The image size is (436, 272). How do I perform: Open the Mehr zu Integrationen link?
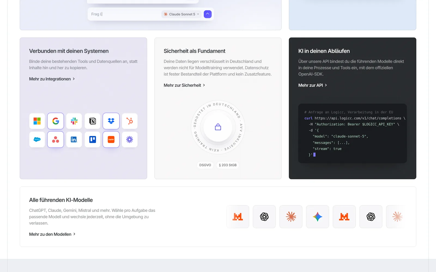point(52,79)
